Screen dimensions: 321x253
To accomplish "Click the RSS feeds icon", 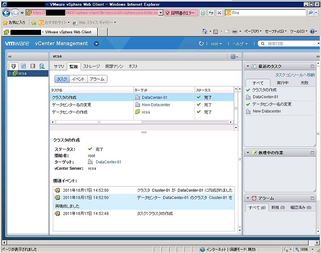I will pyautogui.click(x=216, y=32).
